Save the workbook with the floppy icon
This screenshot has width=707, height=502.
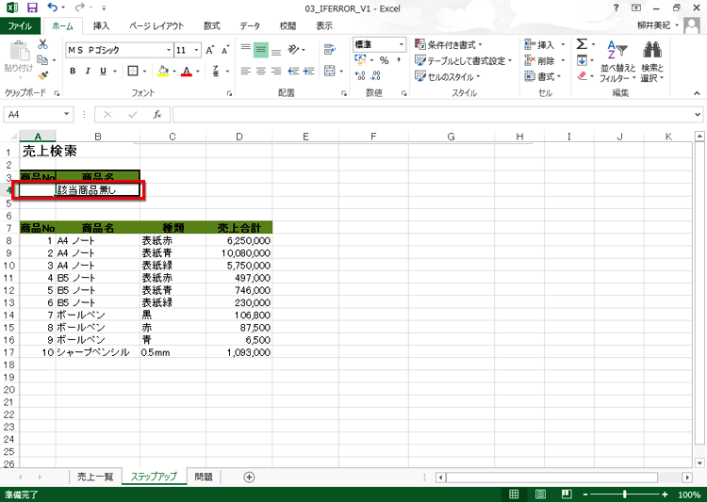(x=32, y=8)
